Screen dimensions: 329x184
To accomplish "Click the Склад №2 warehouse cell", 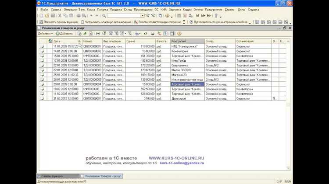I will pos(220,66).
